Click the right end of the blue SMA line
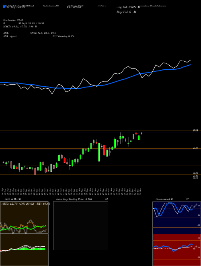Image resolution: width=201 pixels, height=266 pixels. (191, 64)
